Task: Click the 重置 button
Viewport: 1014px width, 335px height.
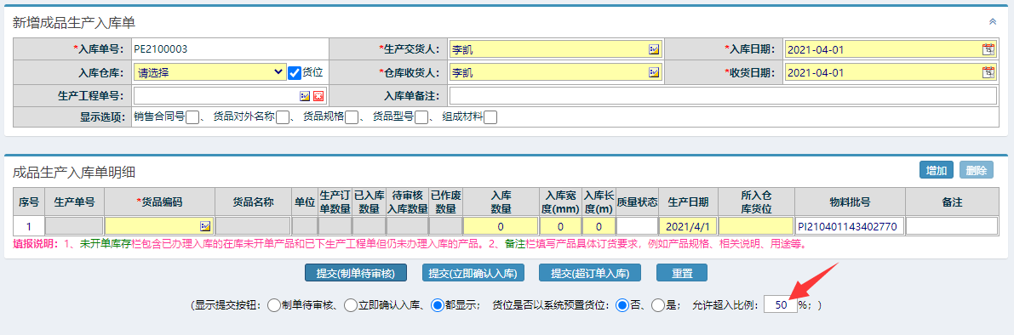Action: 682,273
